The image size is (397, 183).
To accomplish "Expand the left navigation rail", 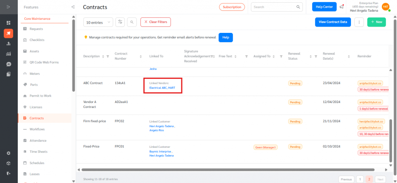I will [9, 7].
